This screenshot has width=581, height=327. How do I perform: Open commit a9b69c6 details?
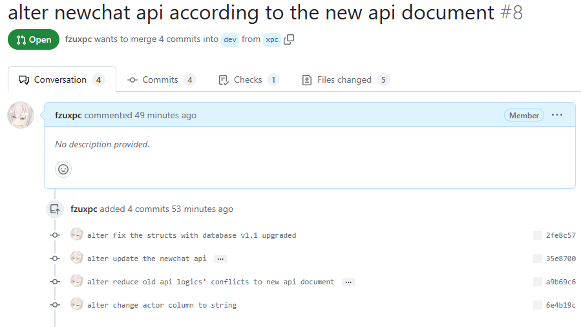tap(560, 282)
